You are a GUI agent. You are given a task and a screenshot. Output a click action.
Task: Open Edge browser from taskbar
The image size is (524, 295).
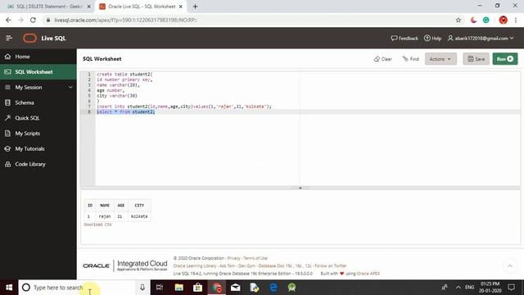coord(273,288)
